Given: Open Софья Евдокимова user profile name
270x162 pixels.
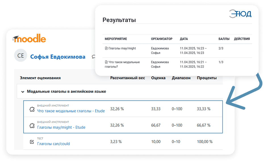Looking at the screenshot, I should pos(58,57).
